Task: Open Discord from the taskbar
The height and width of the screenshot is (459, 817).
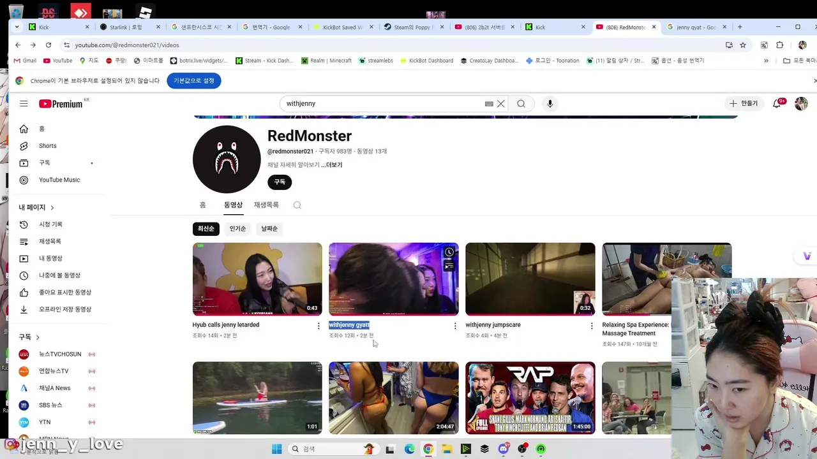Action: (504, 449)
